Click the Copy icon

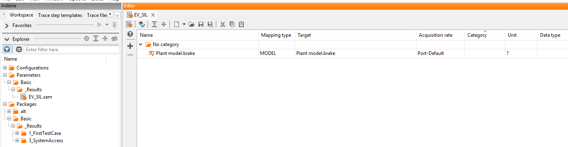pyautogui.click(x=232, y=24)
